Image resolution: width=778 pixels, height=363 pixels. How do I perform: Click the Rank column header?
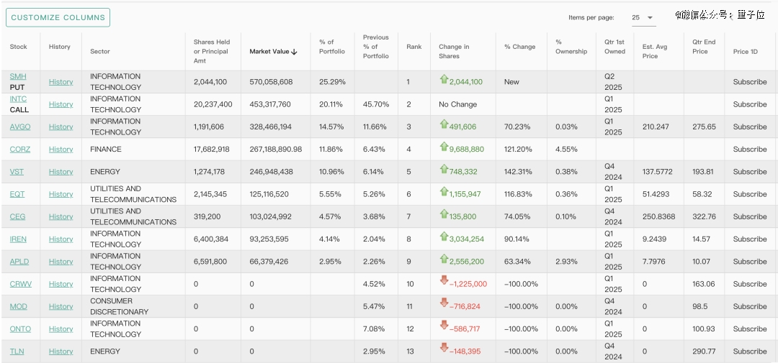[x=413, y=47]
